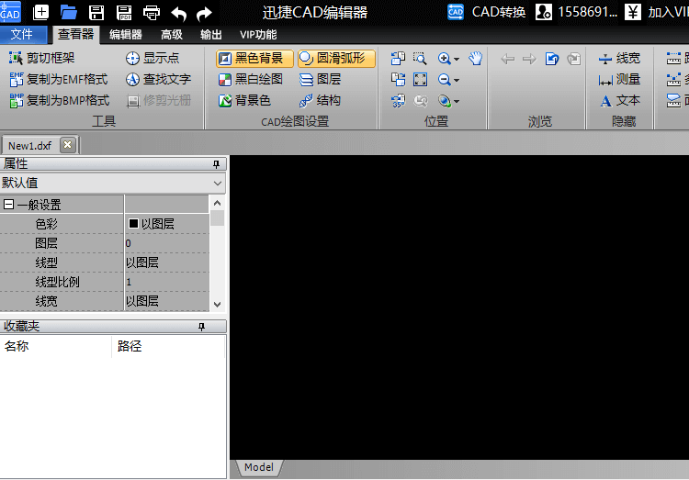Save the drawing with floppy icon
The image size is (689, 480).
click(96, 12)
